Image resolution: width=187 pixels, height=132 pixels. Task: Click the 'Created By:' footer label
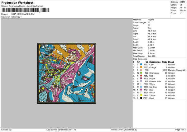click(7, 130)
